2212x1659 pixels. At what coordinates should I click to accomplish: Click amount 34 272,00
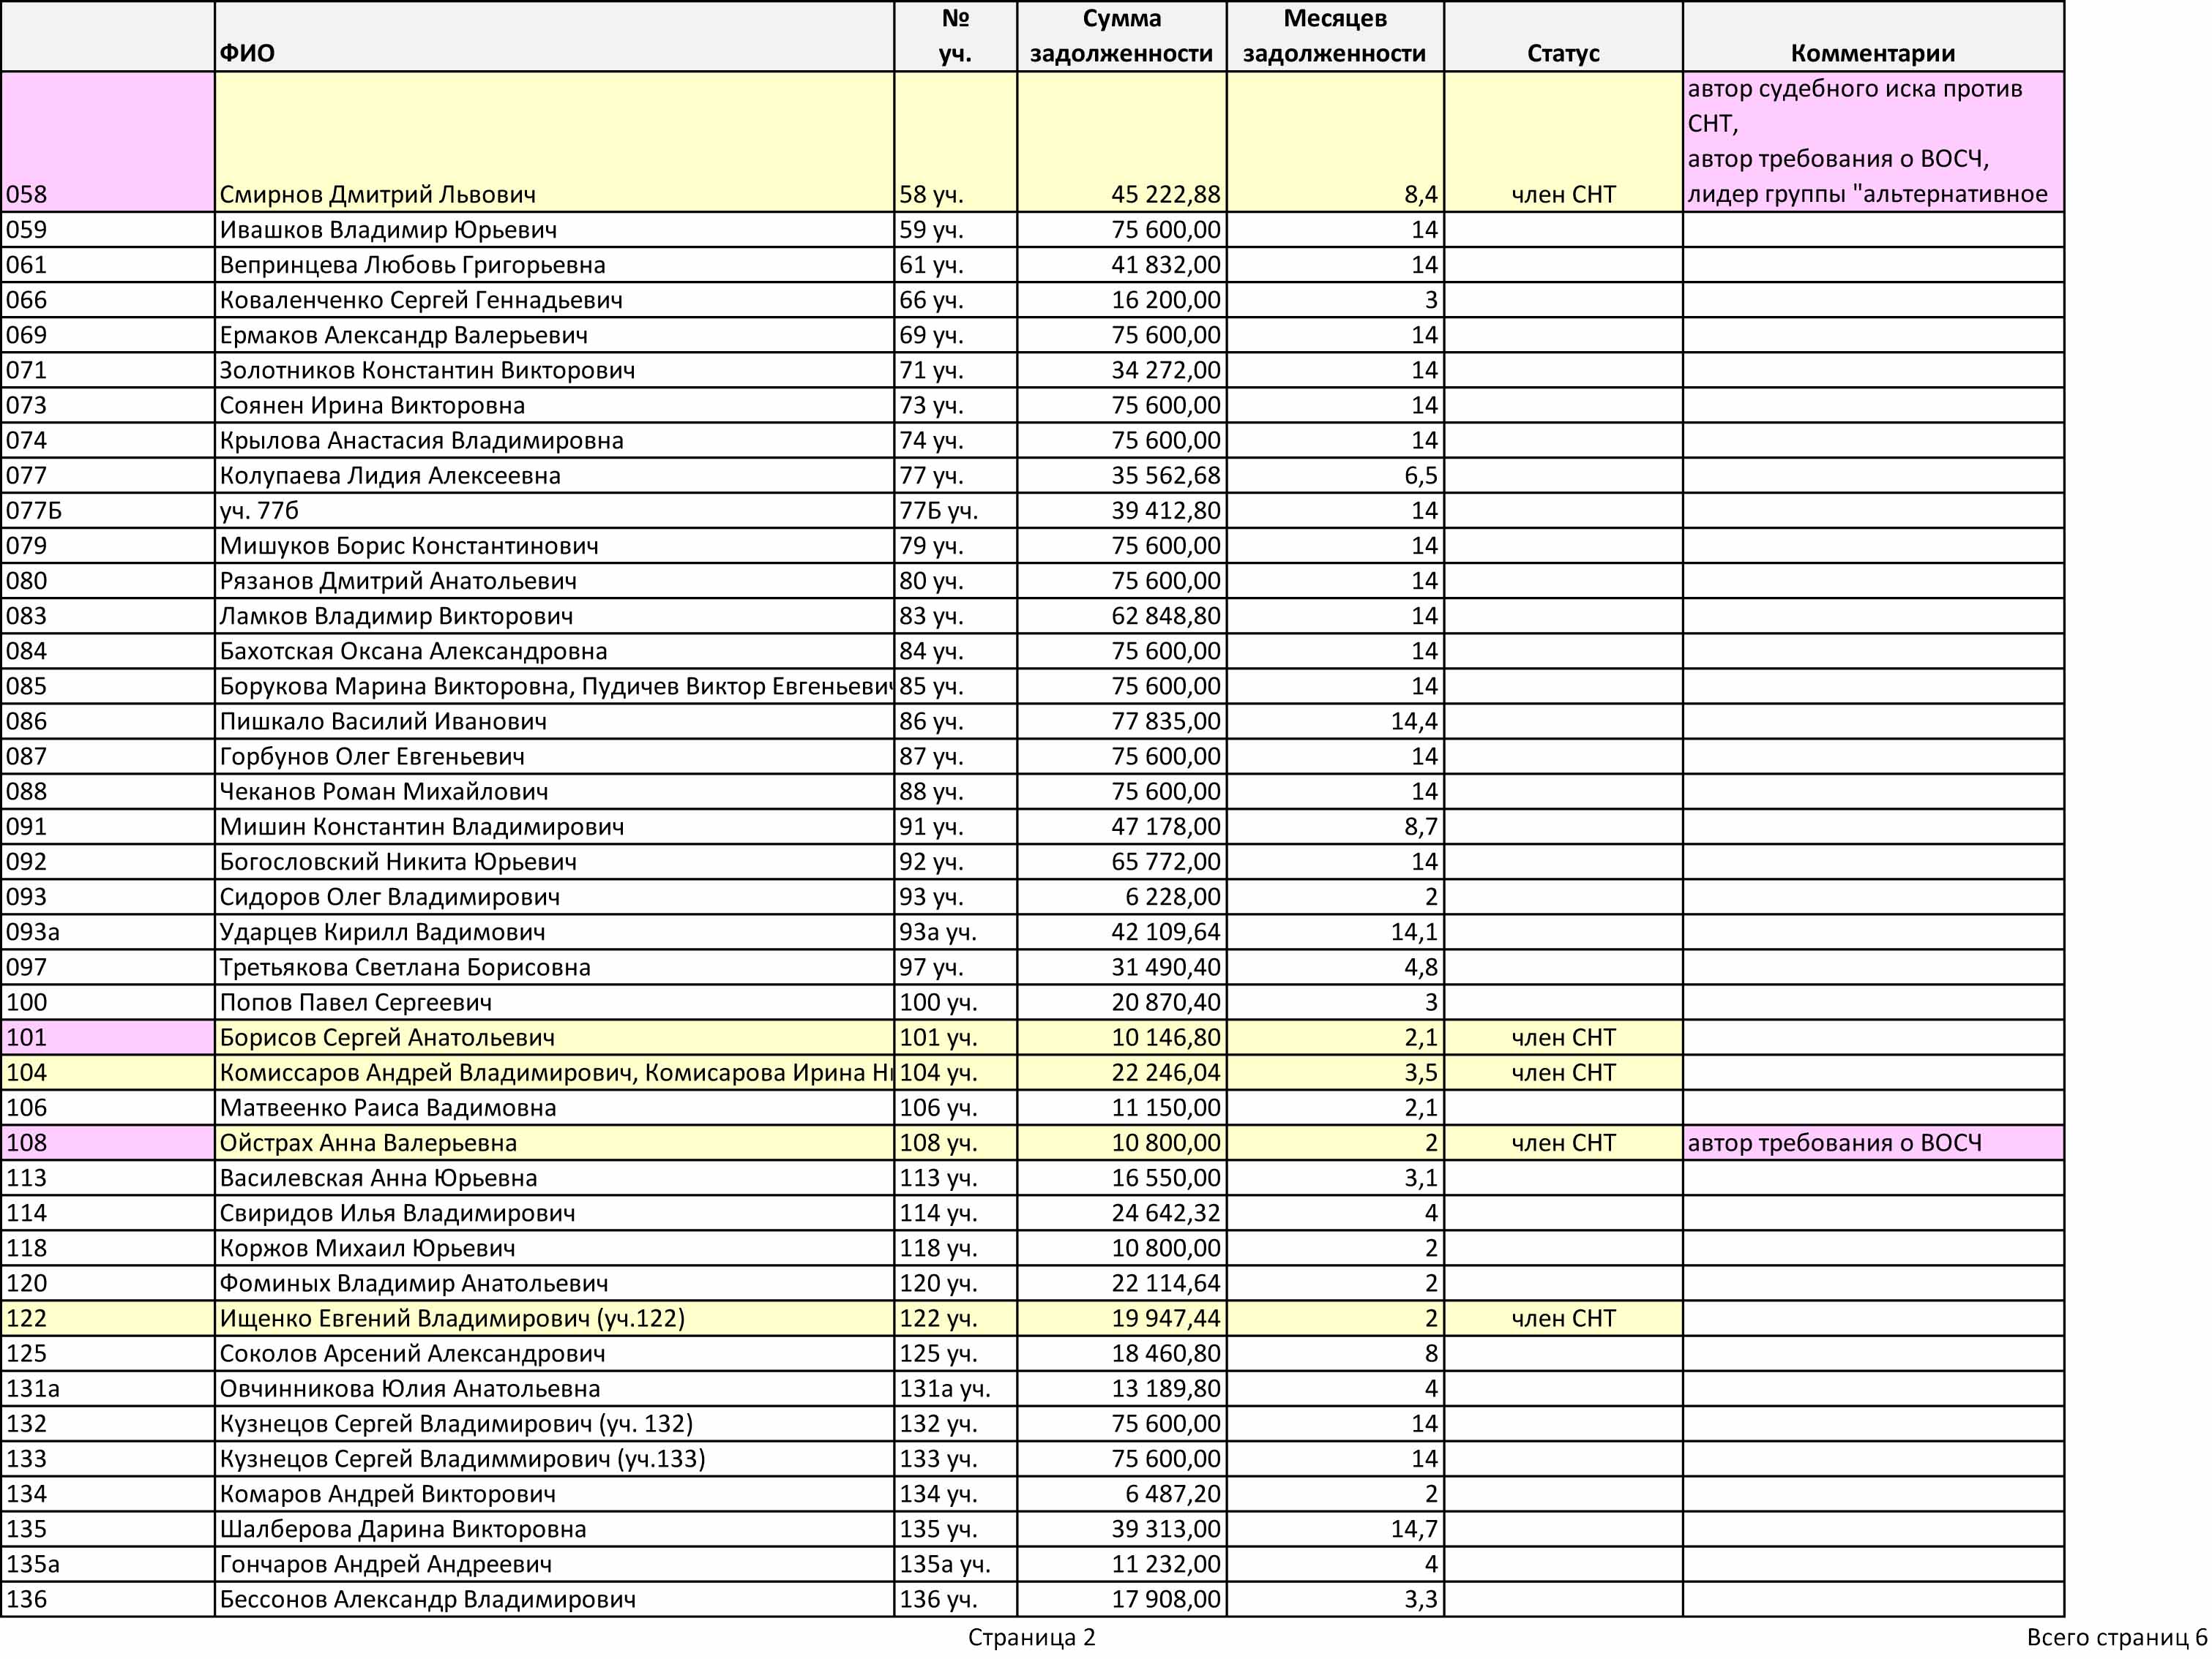(x=1166, y=370)
